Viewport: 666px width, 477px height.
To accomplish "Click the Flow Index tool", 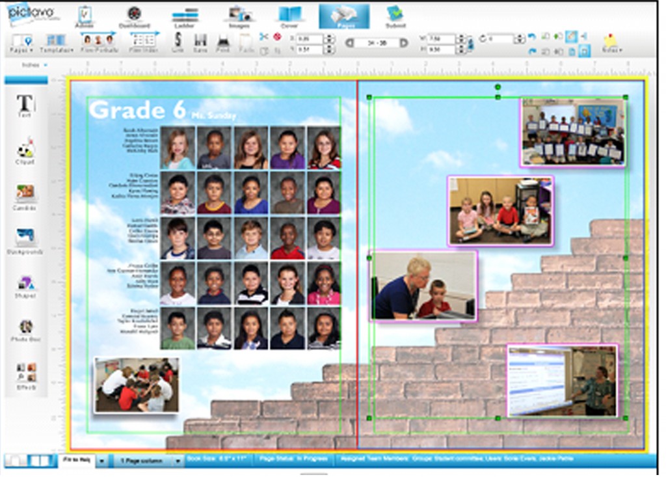I will [x=144, y=42].
